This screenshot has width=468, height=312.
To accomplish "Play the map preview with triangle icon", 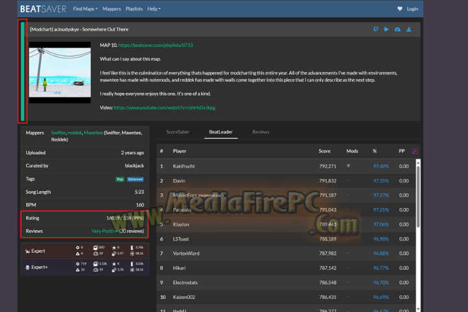I will [x=387, y=29].
